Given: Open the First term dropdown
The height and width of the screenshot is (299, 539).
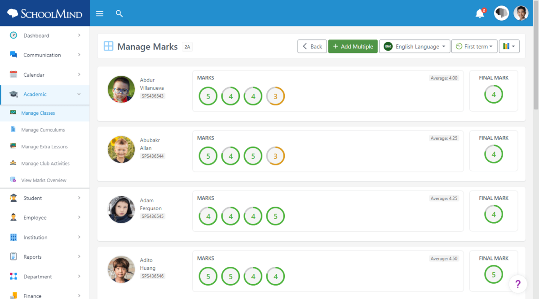Looking at the screenshot, I should pyautogui.click(x=474, y=47).
